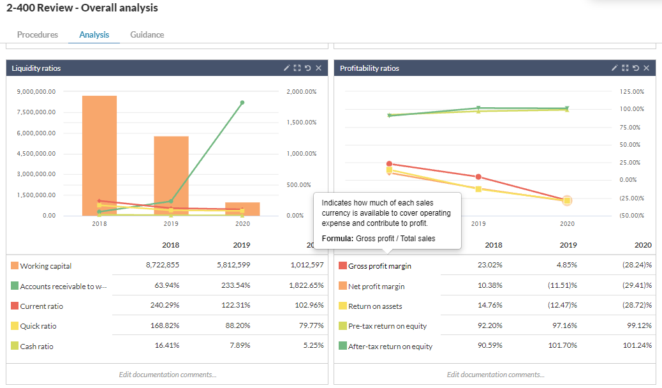Click the undo icon on Profitability ratios
Screen dimensions: 662x388
635,68
